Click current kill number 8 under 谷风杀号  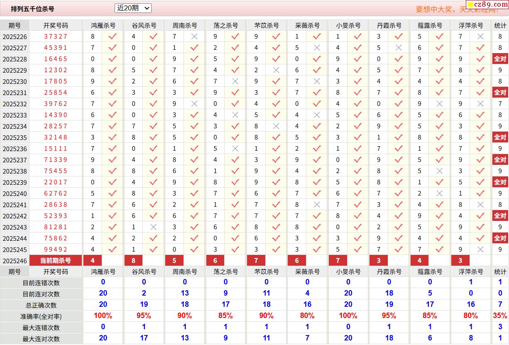pyautogui.click(x=133, y=261)
